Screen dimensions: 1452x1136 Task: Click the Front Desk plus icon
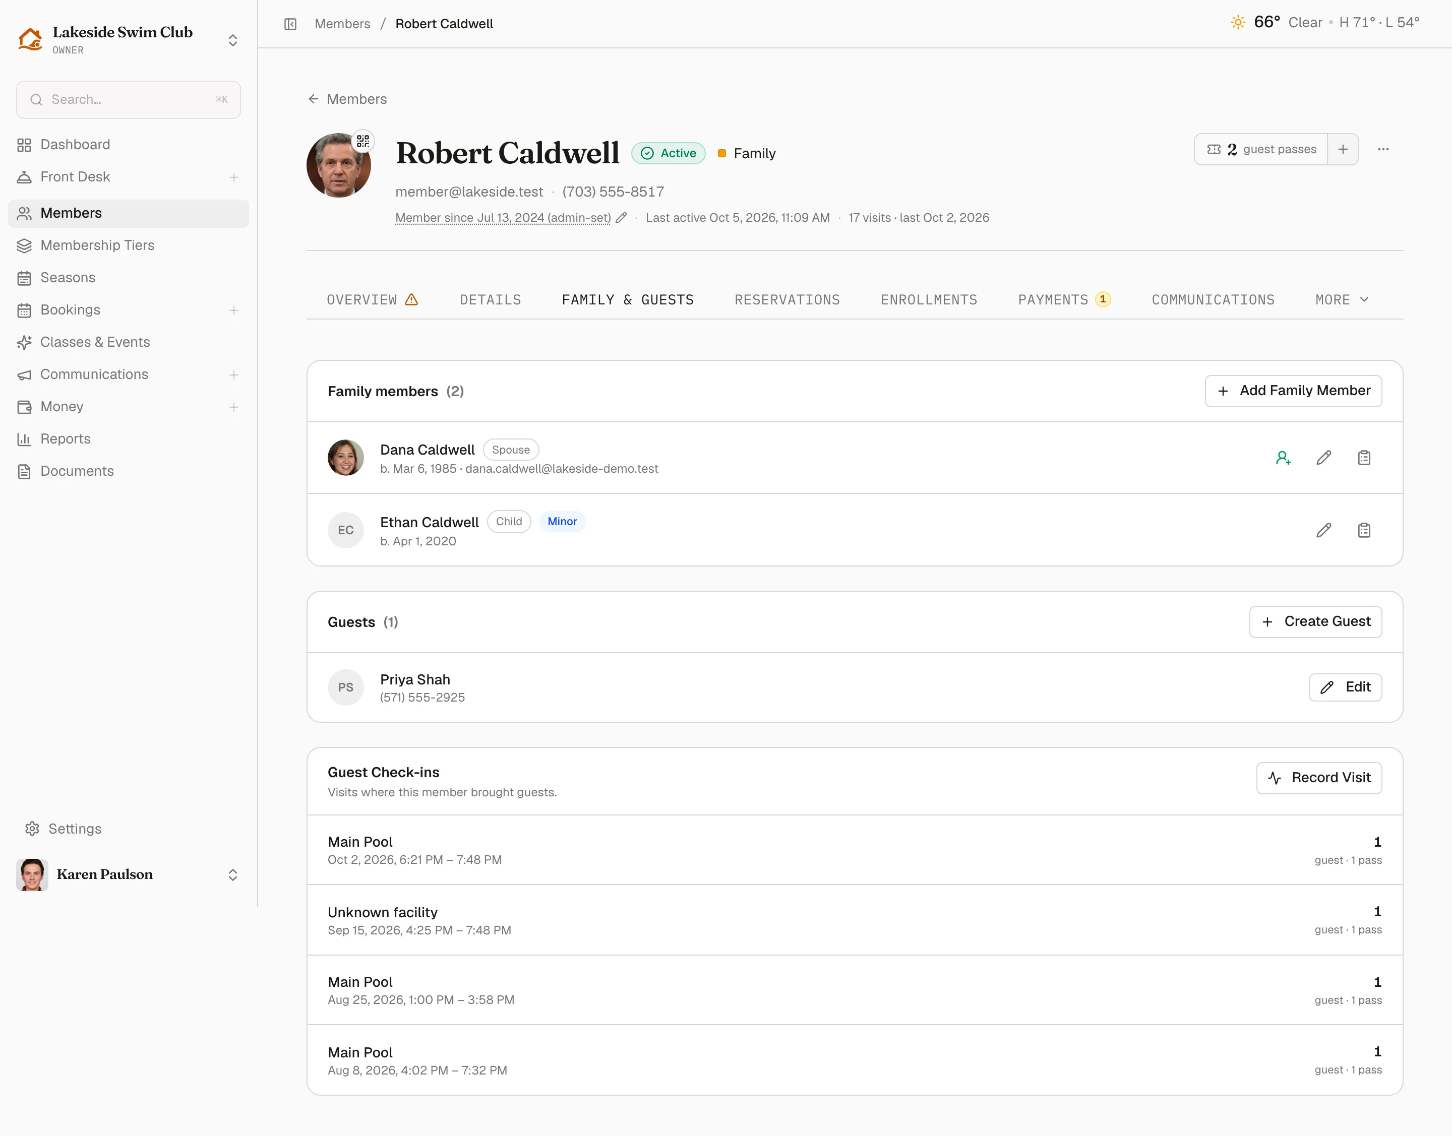point(233,177)
